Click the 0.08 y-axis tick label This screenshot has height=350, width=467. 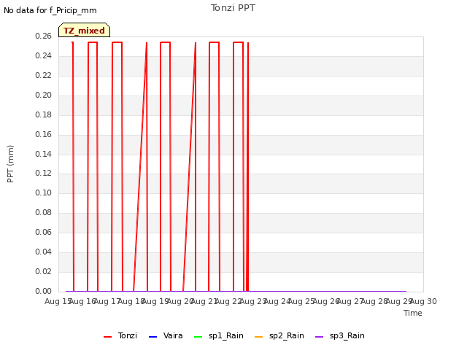(x=44, y=212)
